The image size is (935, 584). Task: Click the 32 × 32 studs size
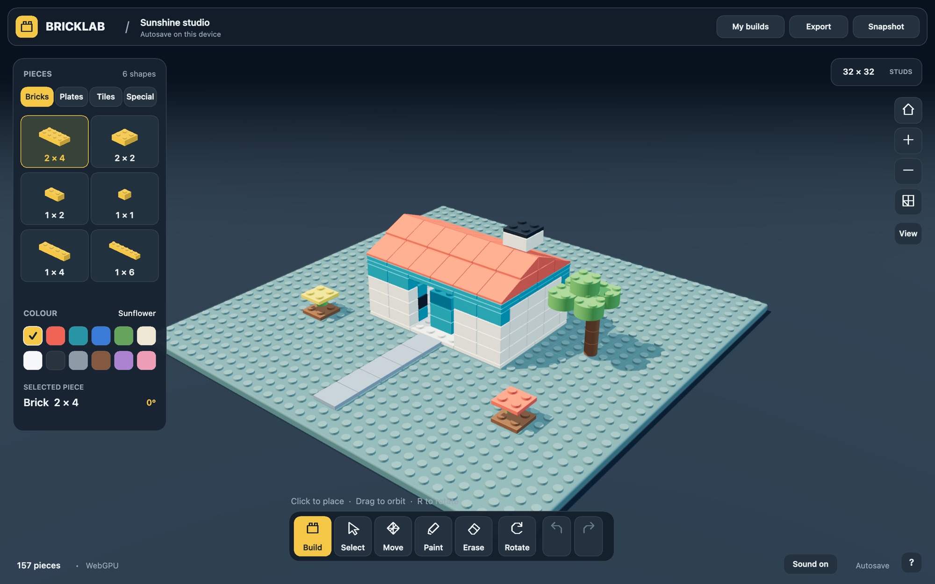pyautogui.click(x=877, y=72)
